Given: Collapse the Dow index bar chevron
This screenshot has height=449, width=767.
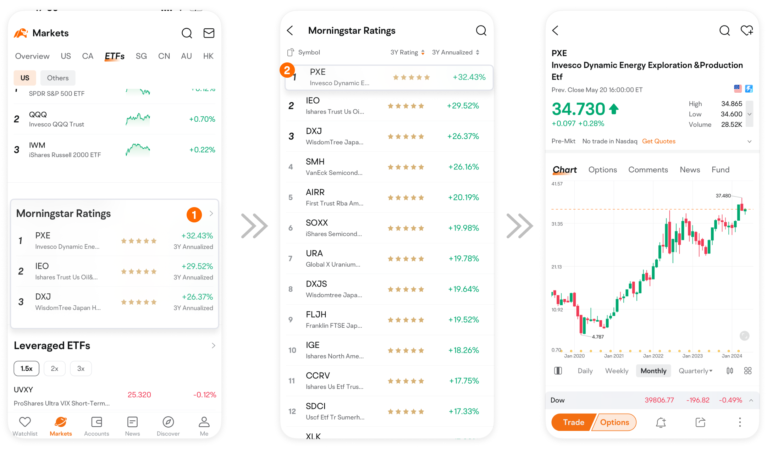Looking at the screenshot, I should click(751, 400).
